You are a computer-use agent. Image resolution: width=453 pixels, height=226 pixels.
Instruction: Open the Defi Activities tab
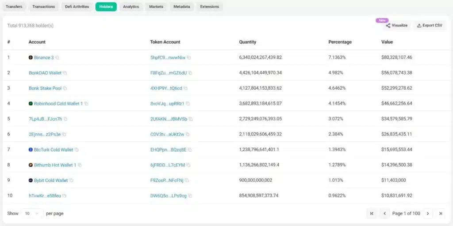pyautogui.click(x=77, y=7)
